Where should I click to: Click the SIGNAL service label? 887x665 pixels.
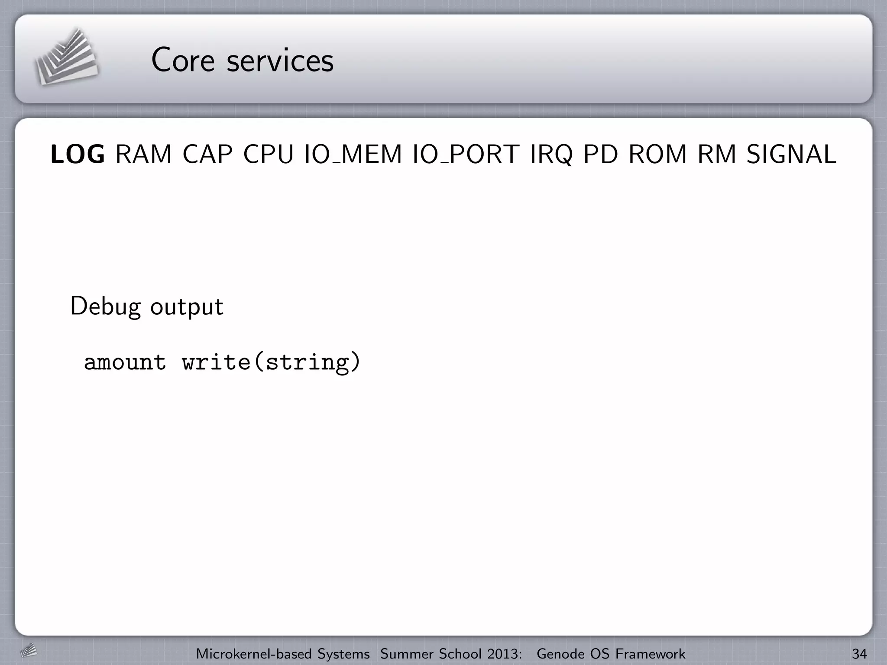tap(791, 154)
